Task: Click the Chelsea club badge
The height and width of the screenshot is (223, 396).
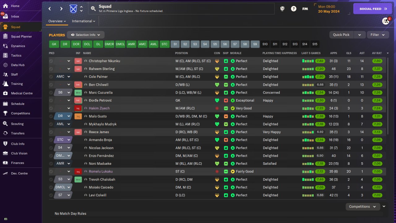Action: pyautogui.click(x=73, y=9)
